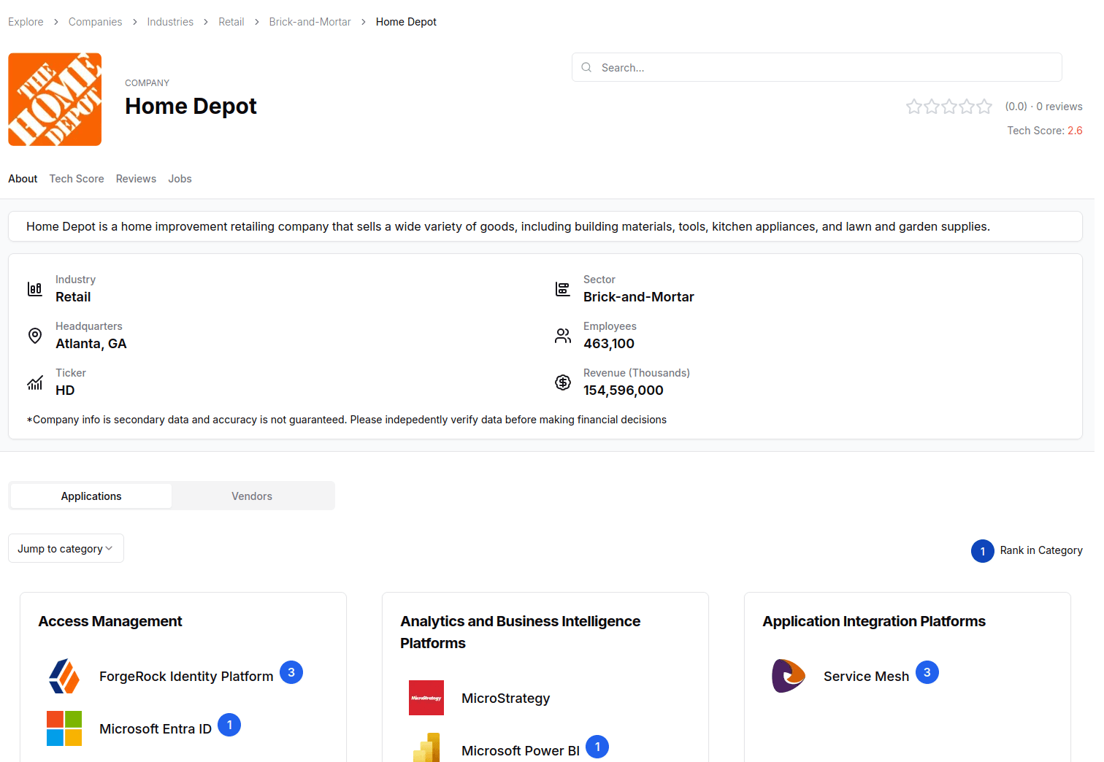Screen dimensions: 1104x762
Task: Go to Retail breadcrumb link
Action: (231, 22)
